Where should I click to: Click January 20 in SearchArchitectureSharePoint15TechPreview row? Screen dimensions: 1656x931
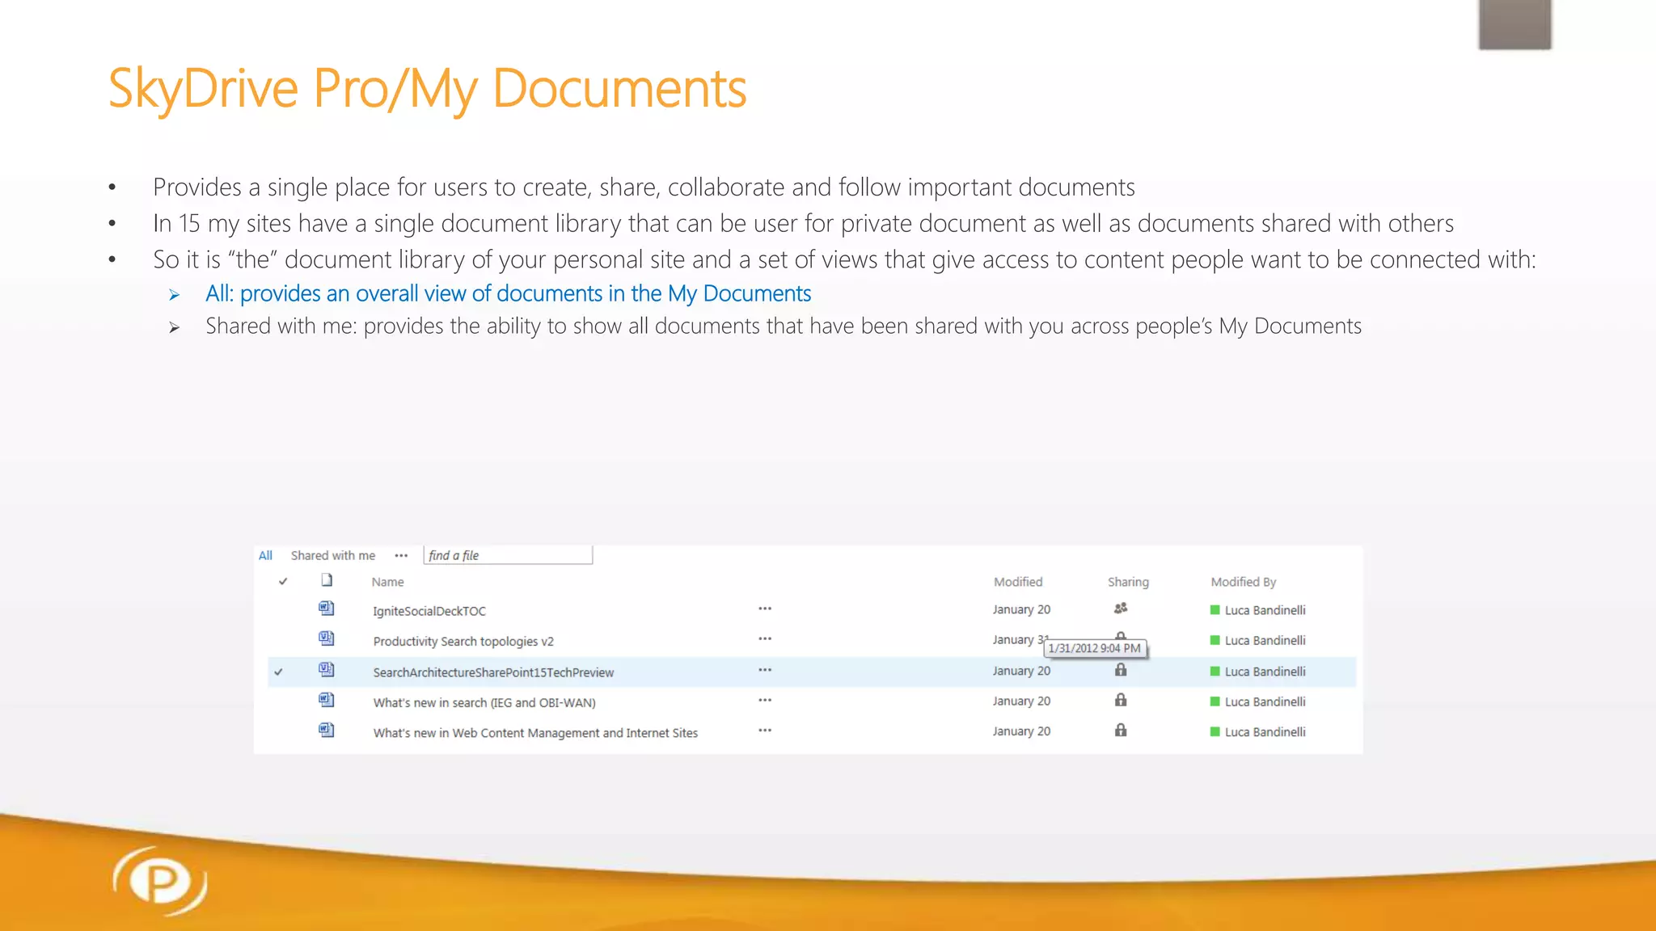1021,671
